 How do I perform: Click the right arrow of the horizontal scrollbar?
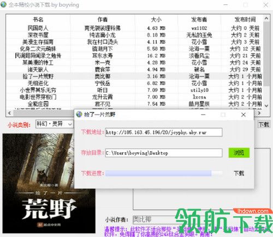pos(259,113)
